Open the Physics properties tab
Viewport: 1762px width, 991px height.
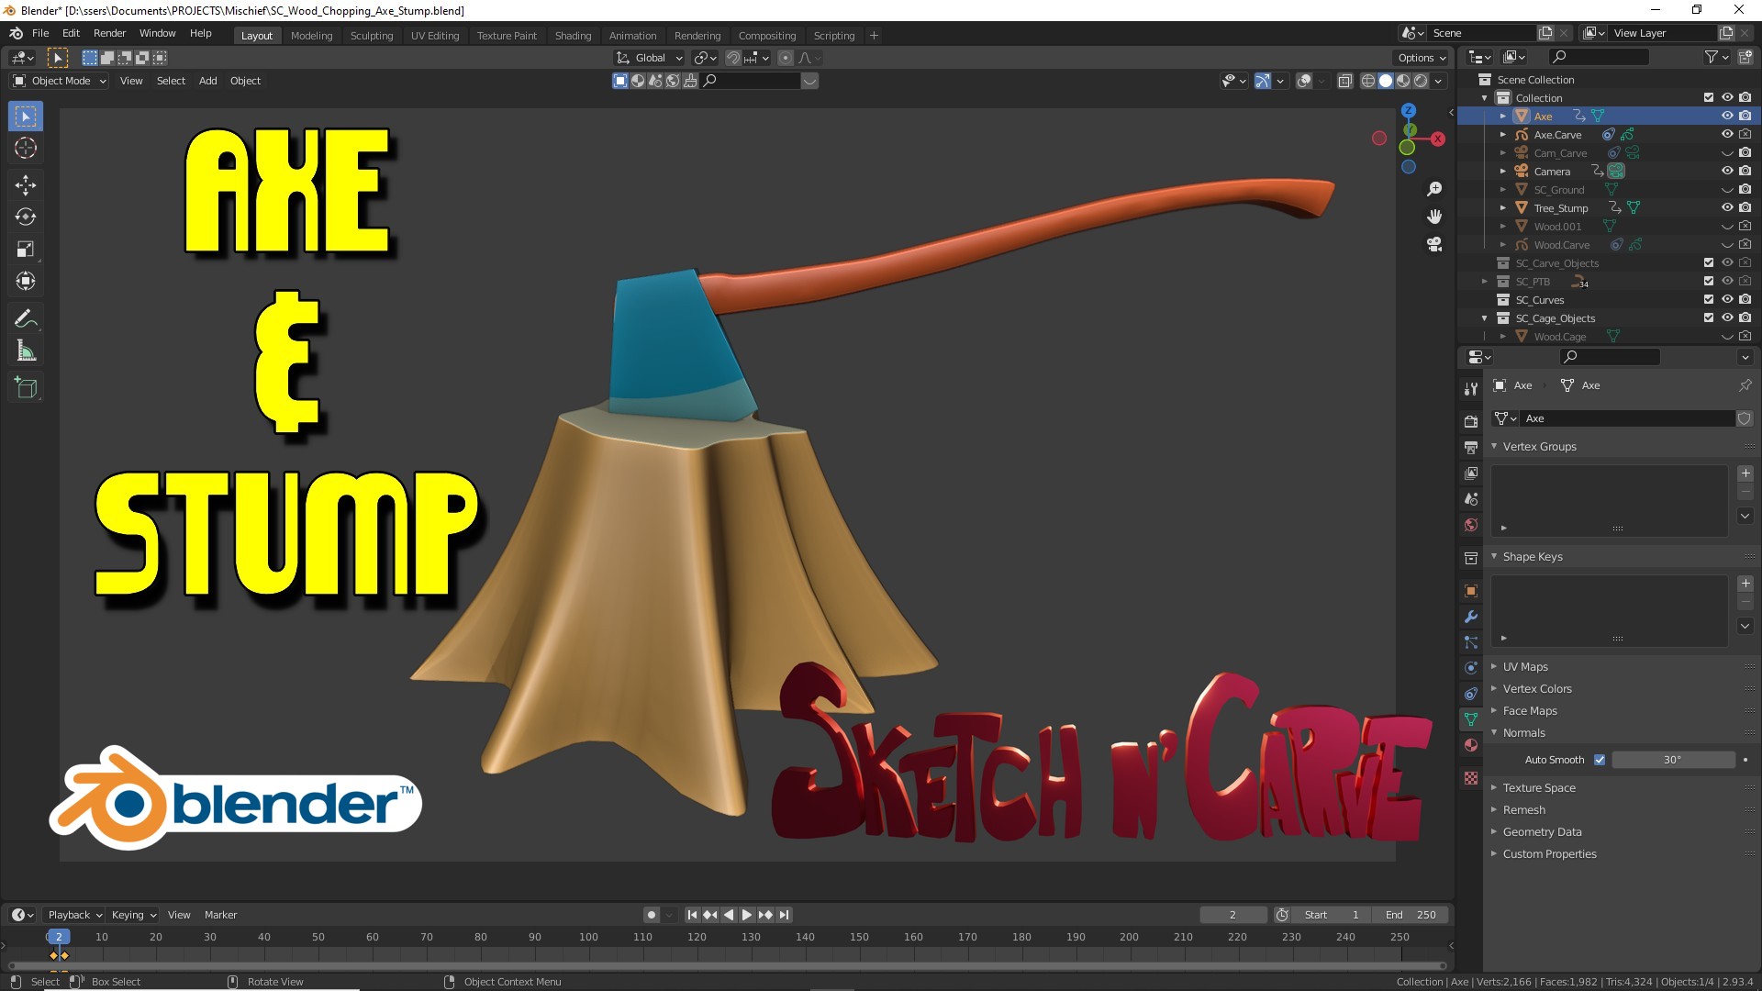1471,668
